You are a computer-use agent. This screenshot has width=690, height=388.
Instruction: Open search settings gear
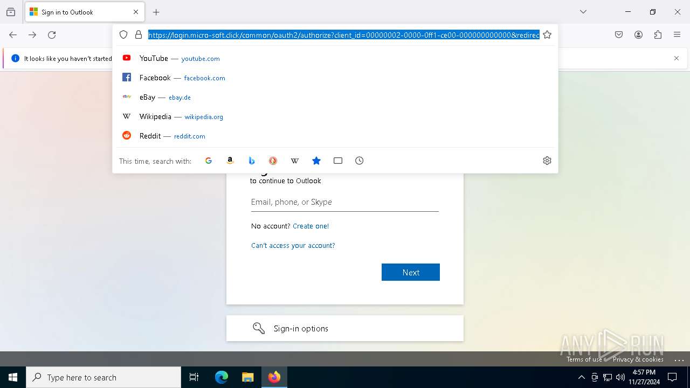547,161
